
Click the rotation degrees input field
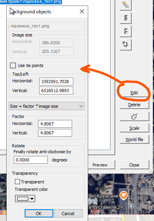[31, 160]
